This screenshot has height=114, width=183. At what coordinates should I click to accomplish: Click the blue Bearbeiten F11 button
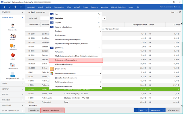(157, 110)
